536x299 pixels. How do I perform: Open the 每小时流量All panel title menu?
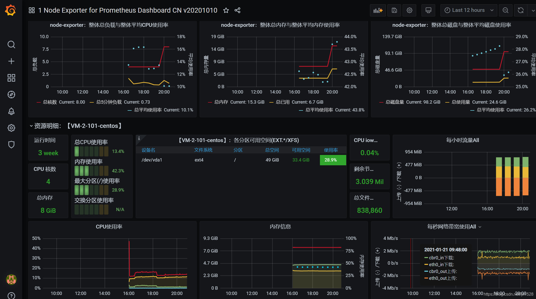tap(462, 140)
